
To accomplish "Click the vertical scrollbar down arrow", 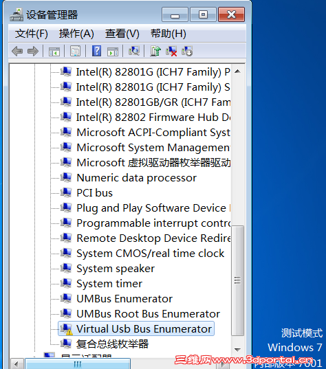I will (237, 350).
